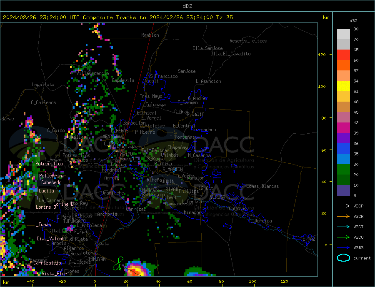Click the 'L_Tunas' place label
Image resolution: width=375 pixels, height=287 pixels.
coord(42,225)
